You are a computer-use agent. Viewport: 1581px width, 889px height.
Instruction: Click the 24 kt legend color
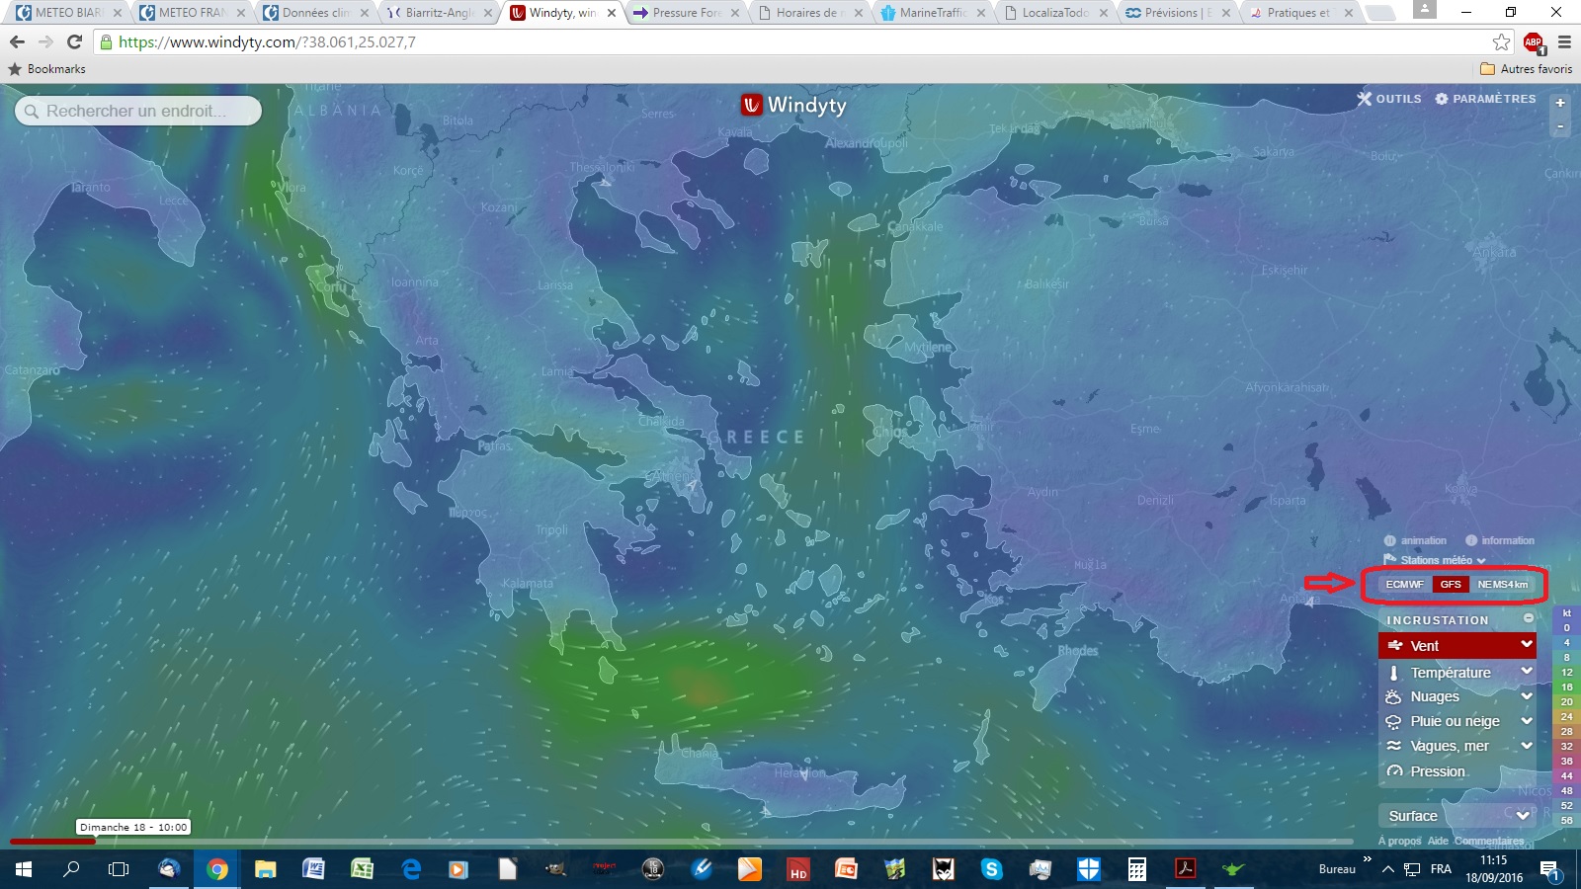pyautogui.click(x=1566, y=716)
